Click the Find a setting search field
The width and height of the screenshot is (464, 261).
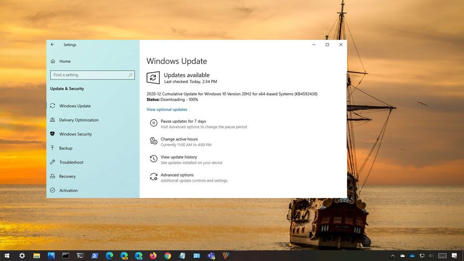[x=89, y=75]
